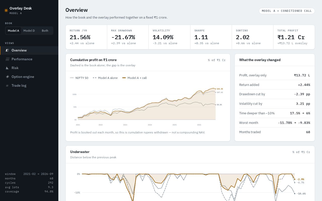Viewport: 322px width, 201px height.
Task: Click the -2.9% underwater end marker
Action: click(x=299, y=179)
